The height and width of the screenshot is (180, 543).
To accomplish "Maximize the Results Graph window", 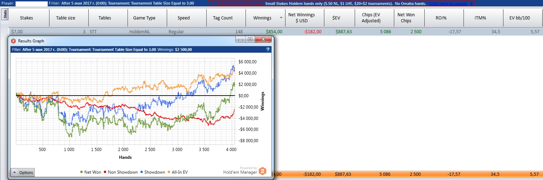I will coord(250,40).
